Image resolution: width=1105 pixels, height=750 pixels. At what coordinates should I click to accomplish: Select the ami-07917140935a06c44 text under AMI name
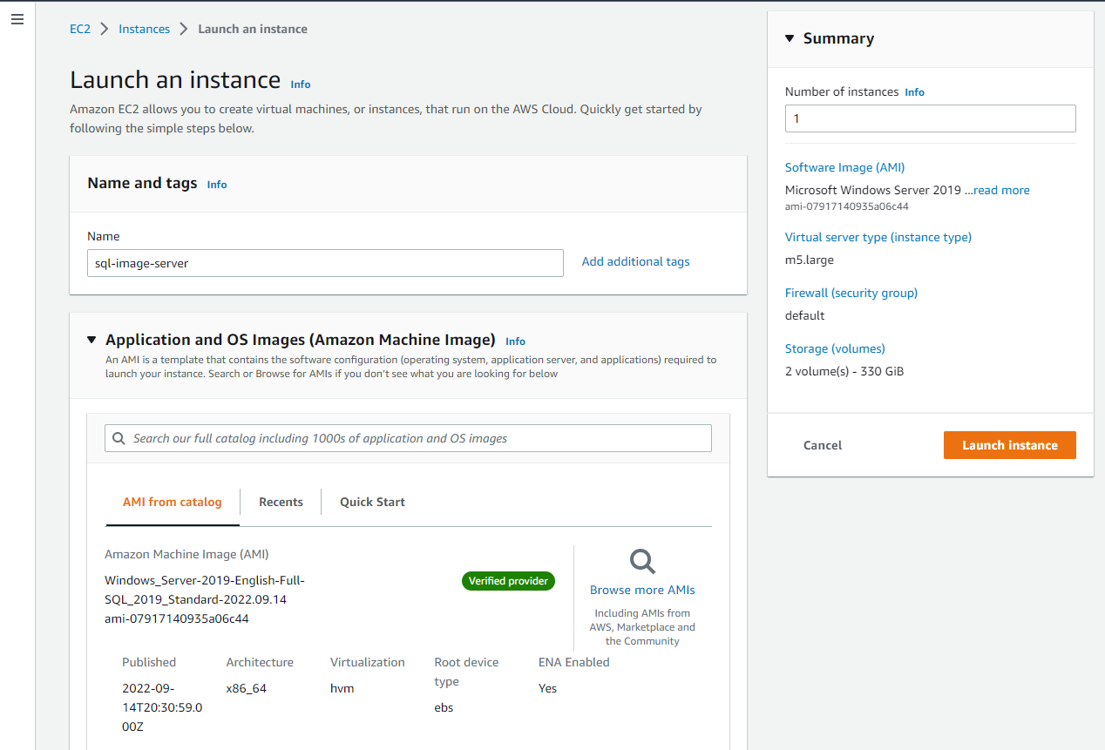(x=177, y=619)
